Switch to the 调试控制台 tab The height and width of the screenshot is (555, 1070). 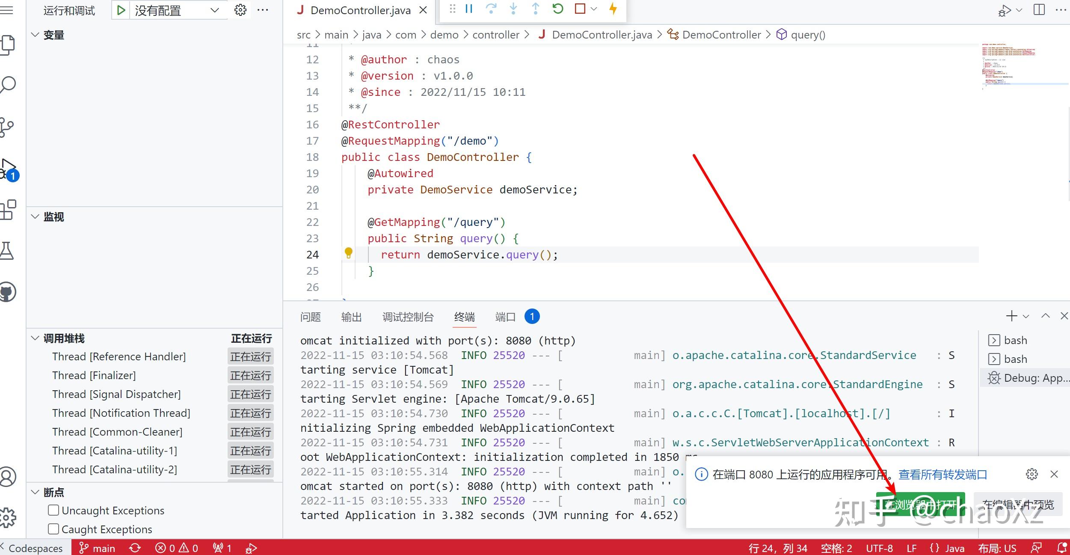[x=407, y=317]
